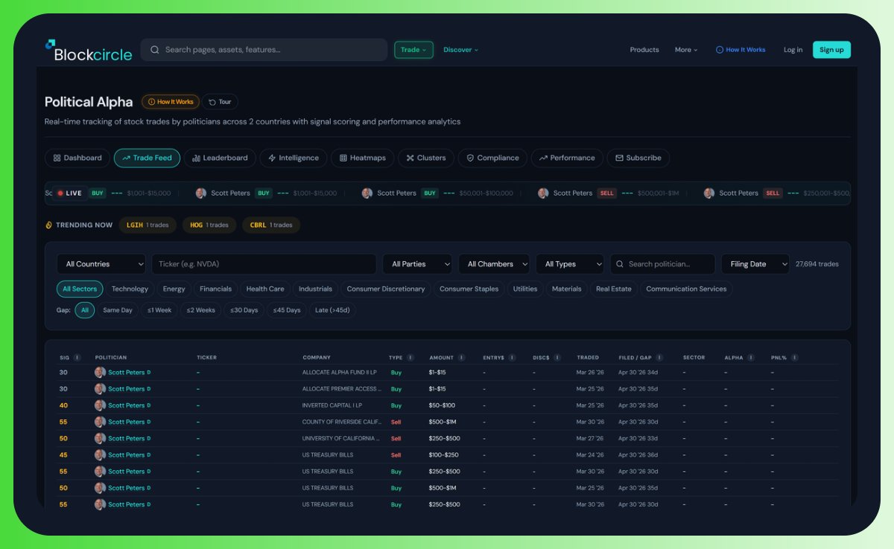This screenshot has width=894, height=549.
Task: Toggle the Financials sector filter
Action: pyautogui.click(x=215, y=289)
